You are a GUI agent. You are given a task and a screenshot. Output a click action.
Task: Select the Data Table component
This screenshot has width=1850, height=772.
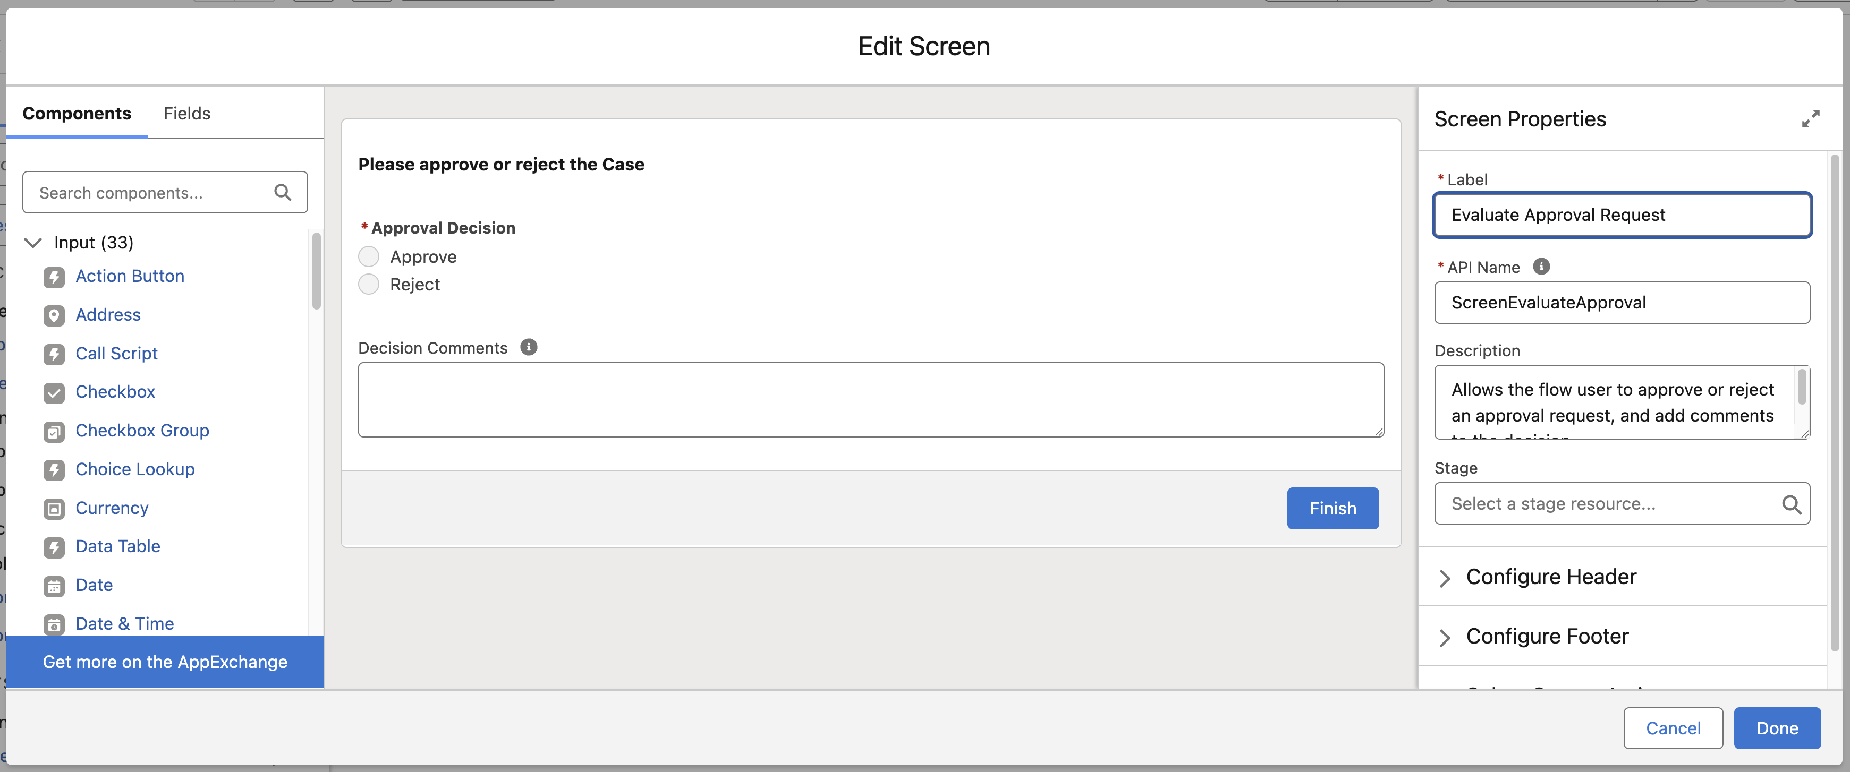tap(118, 546)
